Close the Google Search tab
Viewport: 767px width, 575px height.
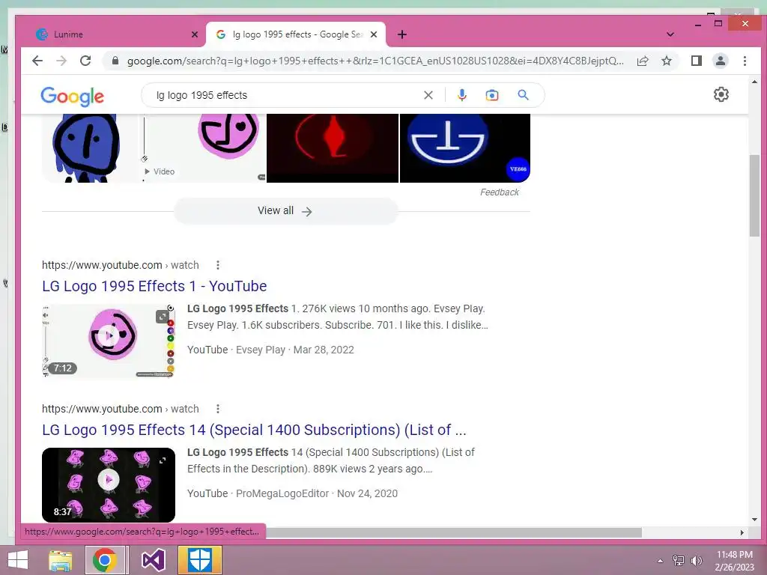tap(374, 34)
